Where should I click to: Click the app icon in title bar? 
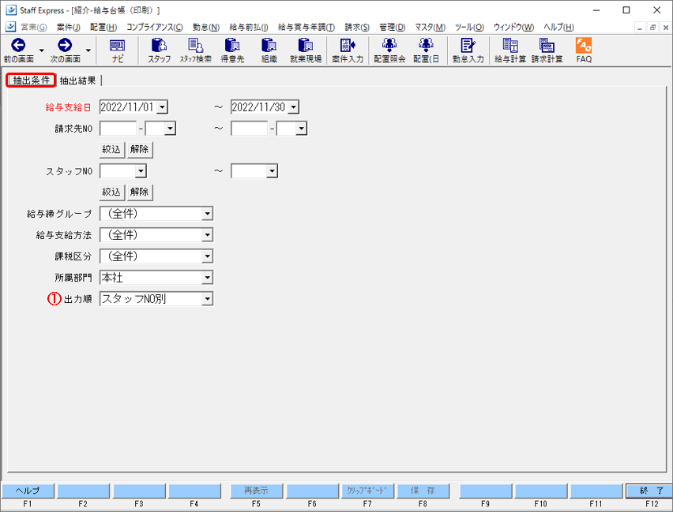tap(11, 10)
